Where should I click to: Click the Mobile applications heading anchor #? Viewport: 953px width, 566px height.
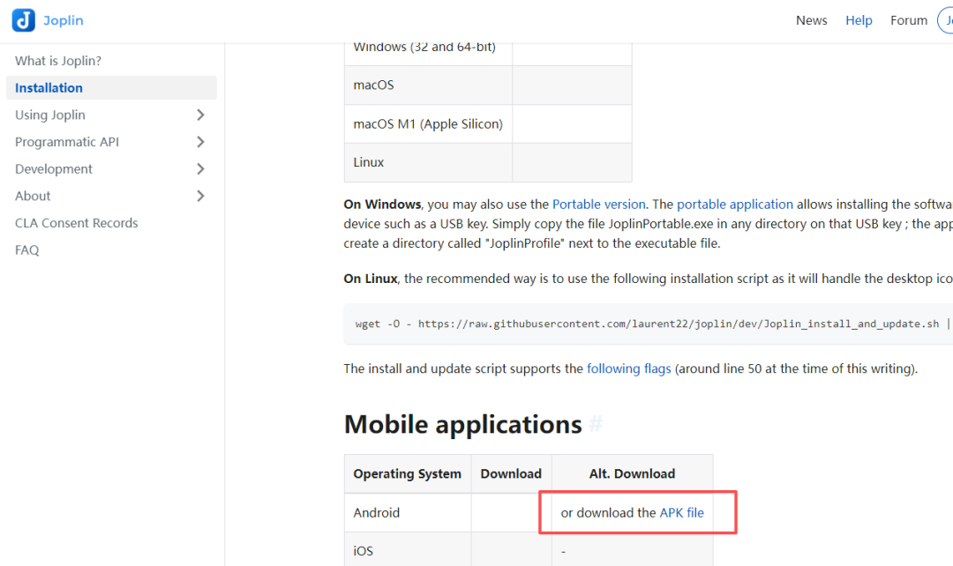coord(596,423)
